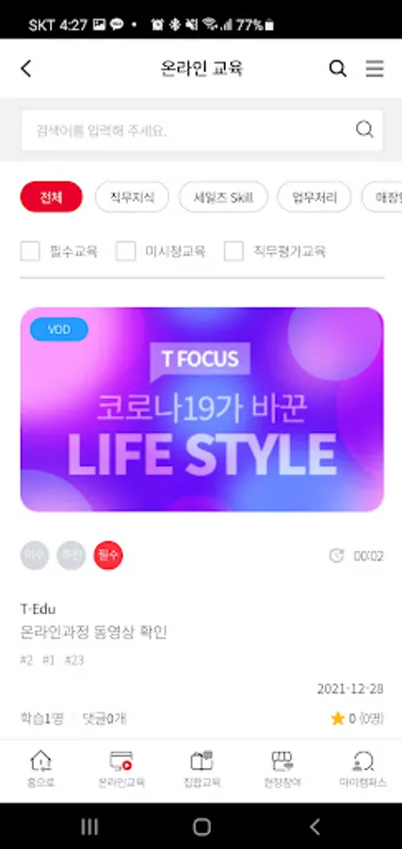Check the 필수교육 checkbox
Image resolution: width=402 pixels, height=849 pixels.
[x=30, y=251]
